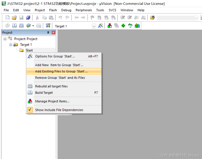
Task: Click the Navigate Forward arrow
Action: click(83, 17)
